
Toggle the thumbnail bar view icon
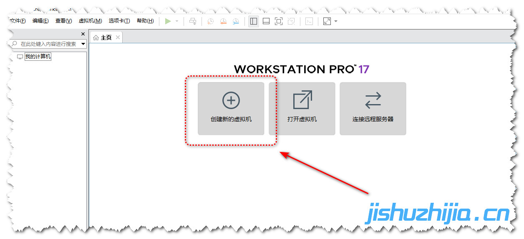[x=266, y=21]
